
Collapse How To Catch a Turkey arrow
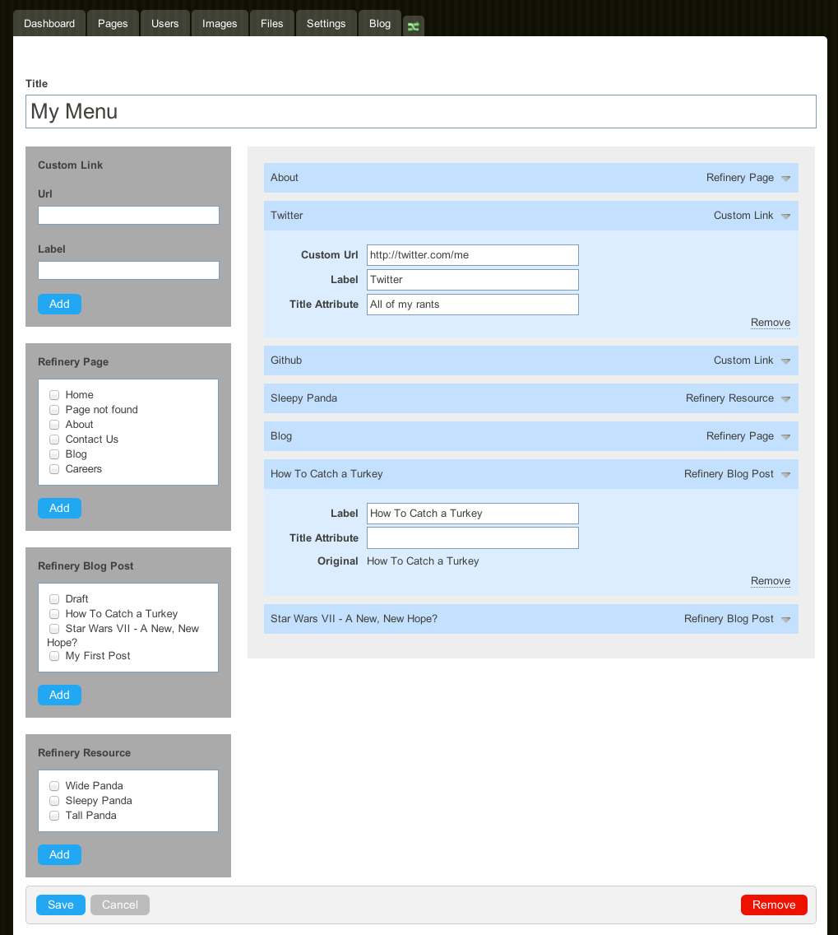(785, 475)
